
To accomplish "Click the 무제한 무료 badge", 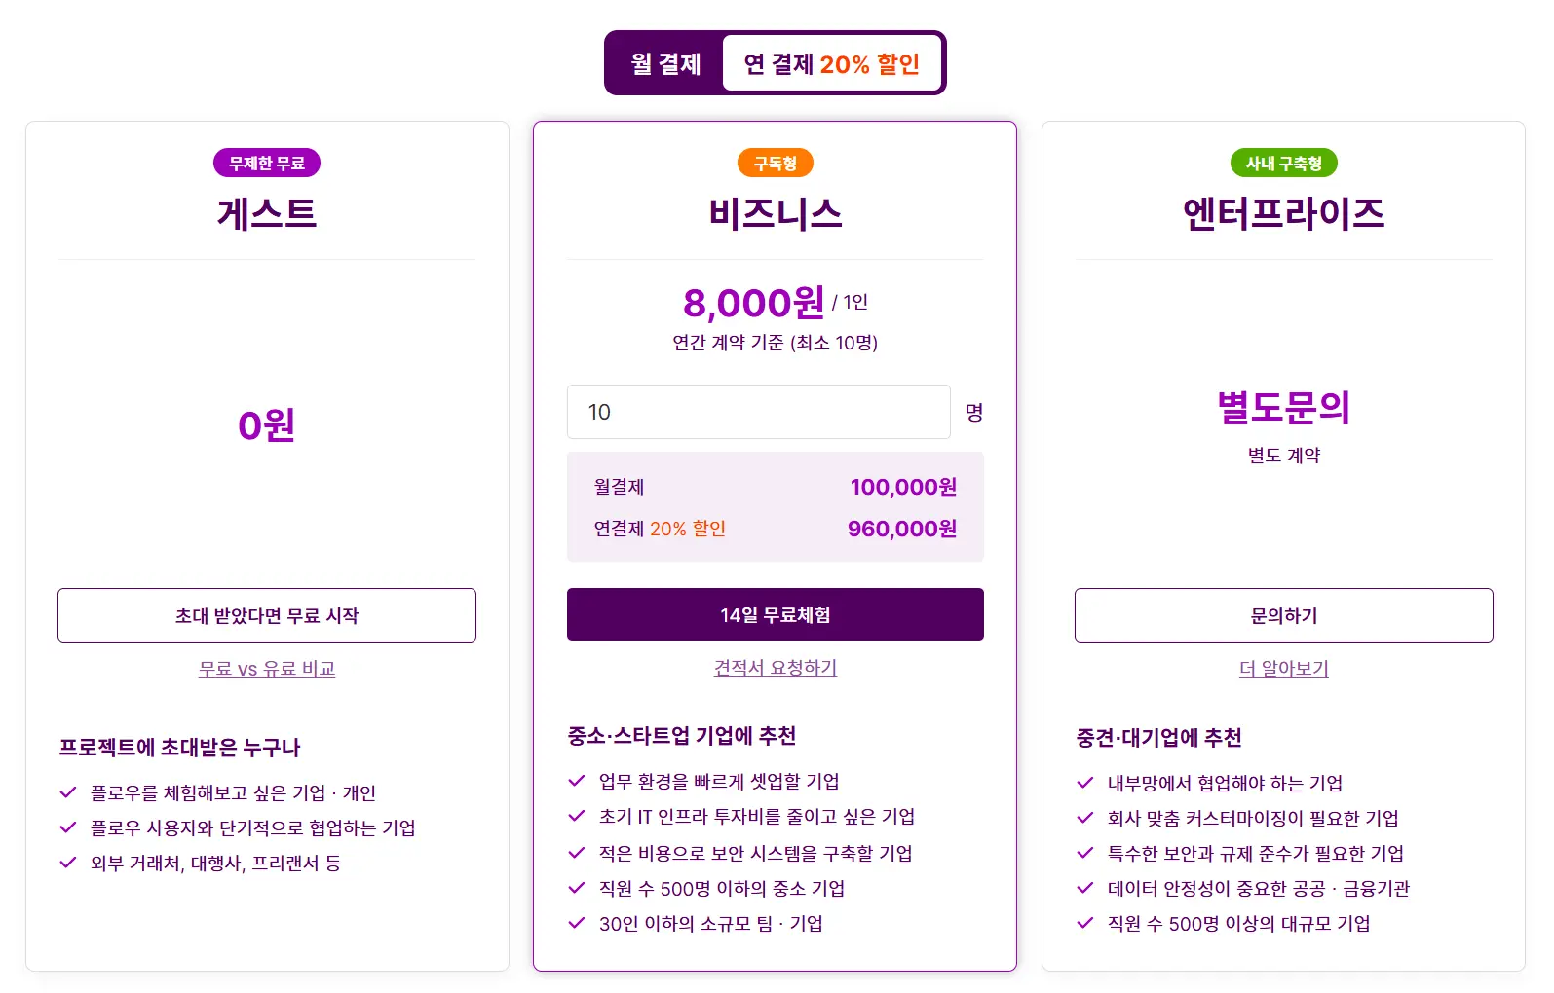I will pyautogui.click(x=267, y=164).
